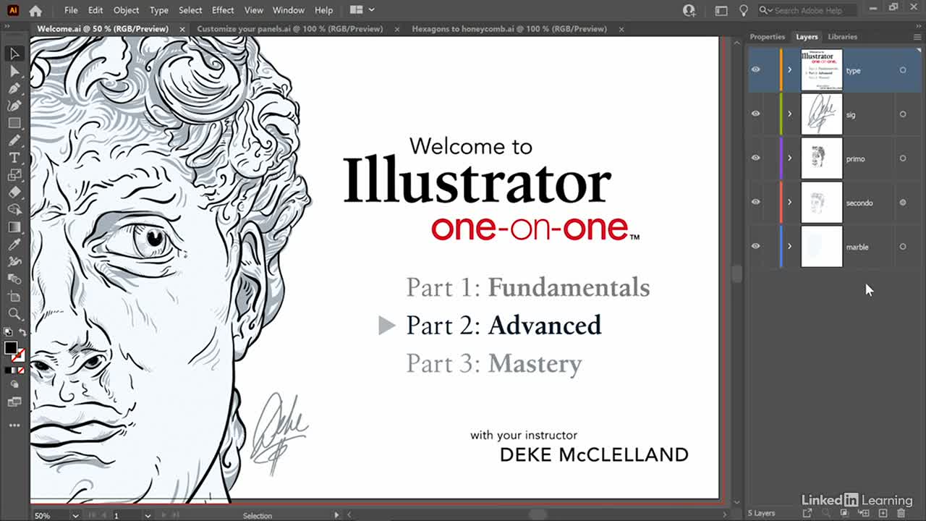Screen dimensions: 926x521
Task: Open the Effect menu
Action: [x=223, y=10]
